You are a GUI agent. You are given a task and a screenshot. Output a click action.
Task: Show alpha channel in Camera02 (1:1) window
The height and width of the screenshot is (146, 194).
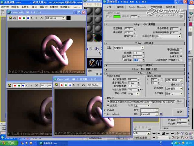coord(32,18)
